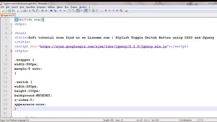Click the Cut scissors icon
The height and width of the screenshot is (122, 217).
coord(29,11)
